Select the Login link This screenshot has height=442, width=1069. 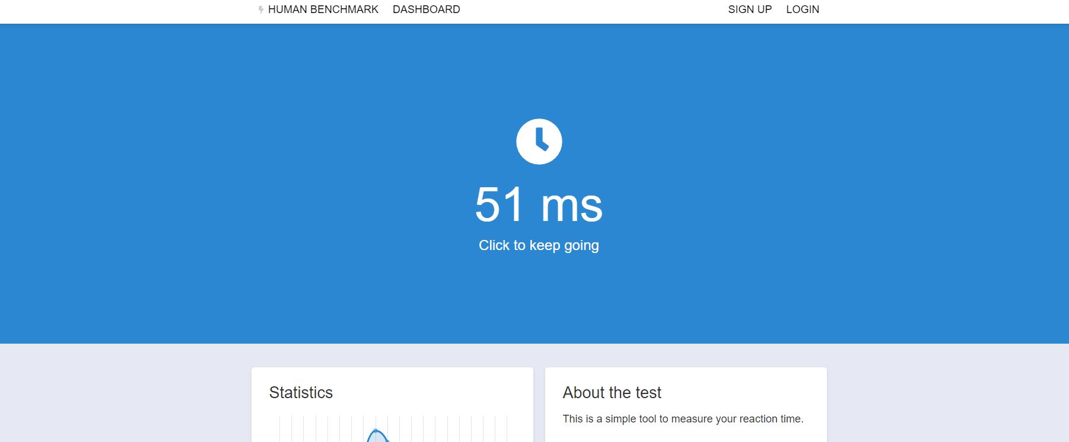tap(802, 9)
